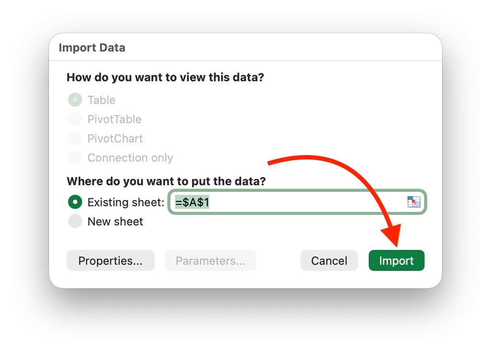
Task: Choose the New sheet radio circle
Action: pyautogui.click(x=75, y=221)
